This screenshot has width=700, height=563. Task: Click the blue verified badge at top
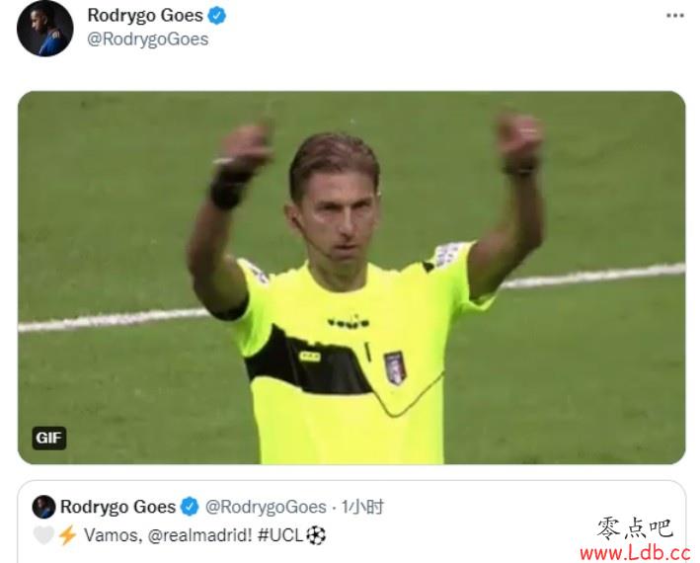tap(217, 16)
